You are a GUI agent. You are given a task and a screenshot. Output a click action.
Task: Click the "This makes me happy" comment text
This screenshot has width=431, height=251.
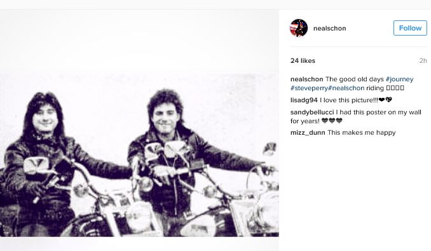coord(362,133)
